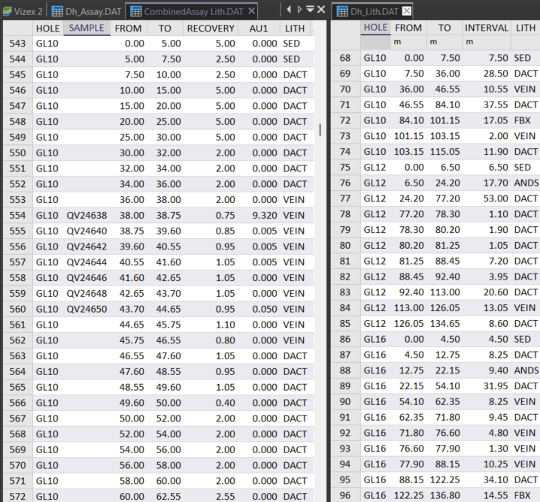This screenshot has width=540, height=502.
Task: Close the Dh_Lith.DAT tab
Action: click(x=407, y=11)
